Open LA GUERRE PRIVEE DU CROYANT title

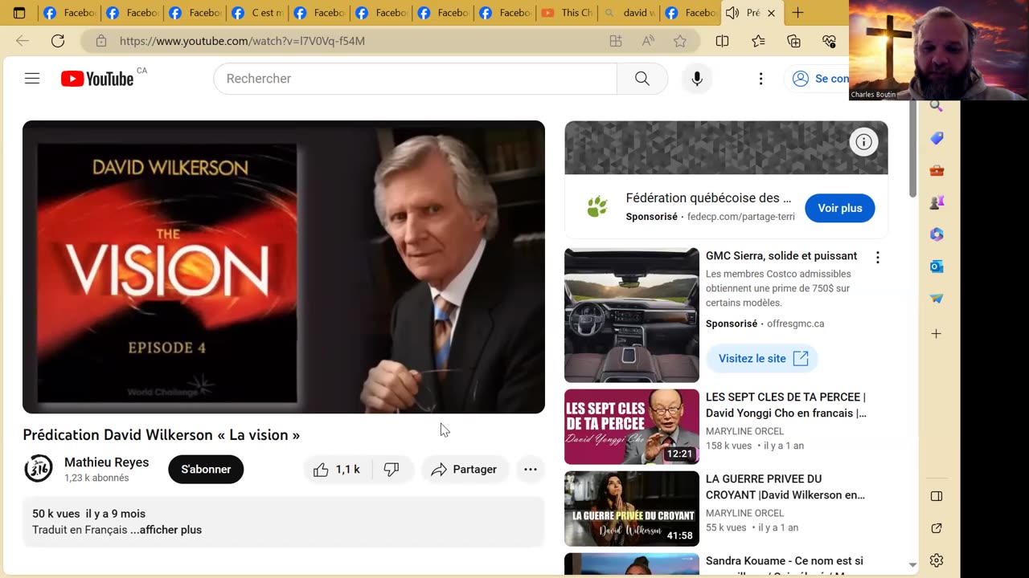pos(785,487)
